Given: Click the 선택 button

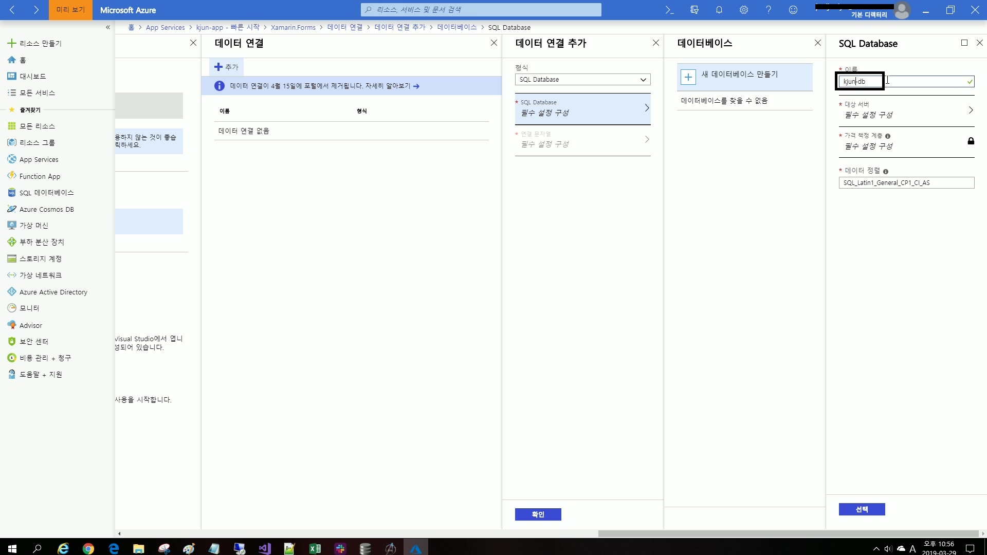Looking at the screenshot, I should pyautogui.click(x=862, y=509).
